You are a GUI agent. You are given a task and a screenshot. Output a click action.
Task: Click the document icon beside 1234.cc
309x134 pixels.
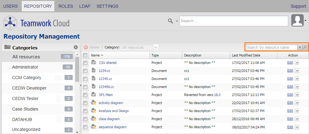pos(93,71)
